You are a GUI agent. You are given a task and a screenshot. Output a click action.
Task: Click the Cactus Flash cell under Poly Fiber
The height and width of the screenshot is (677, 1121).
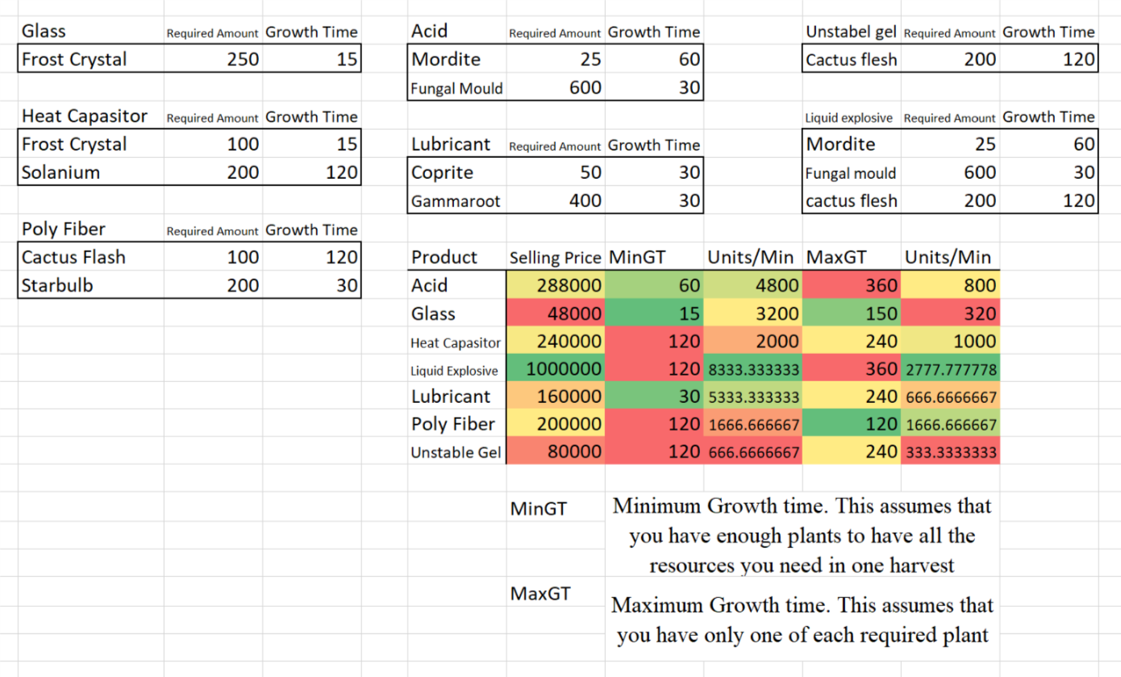(x=90, y=257)
